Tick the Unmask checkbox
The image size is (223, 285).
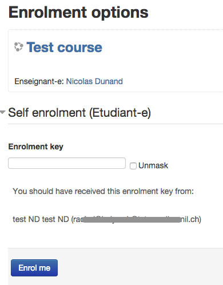coord(133,166)
